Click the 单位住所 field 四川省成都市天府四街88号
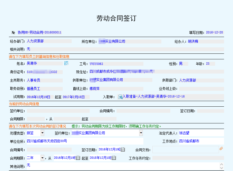 (x=85, y=141)
